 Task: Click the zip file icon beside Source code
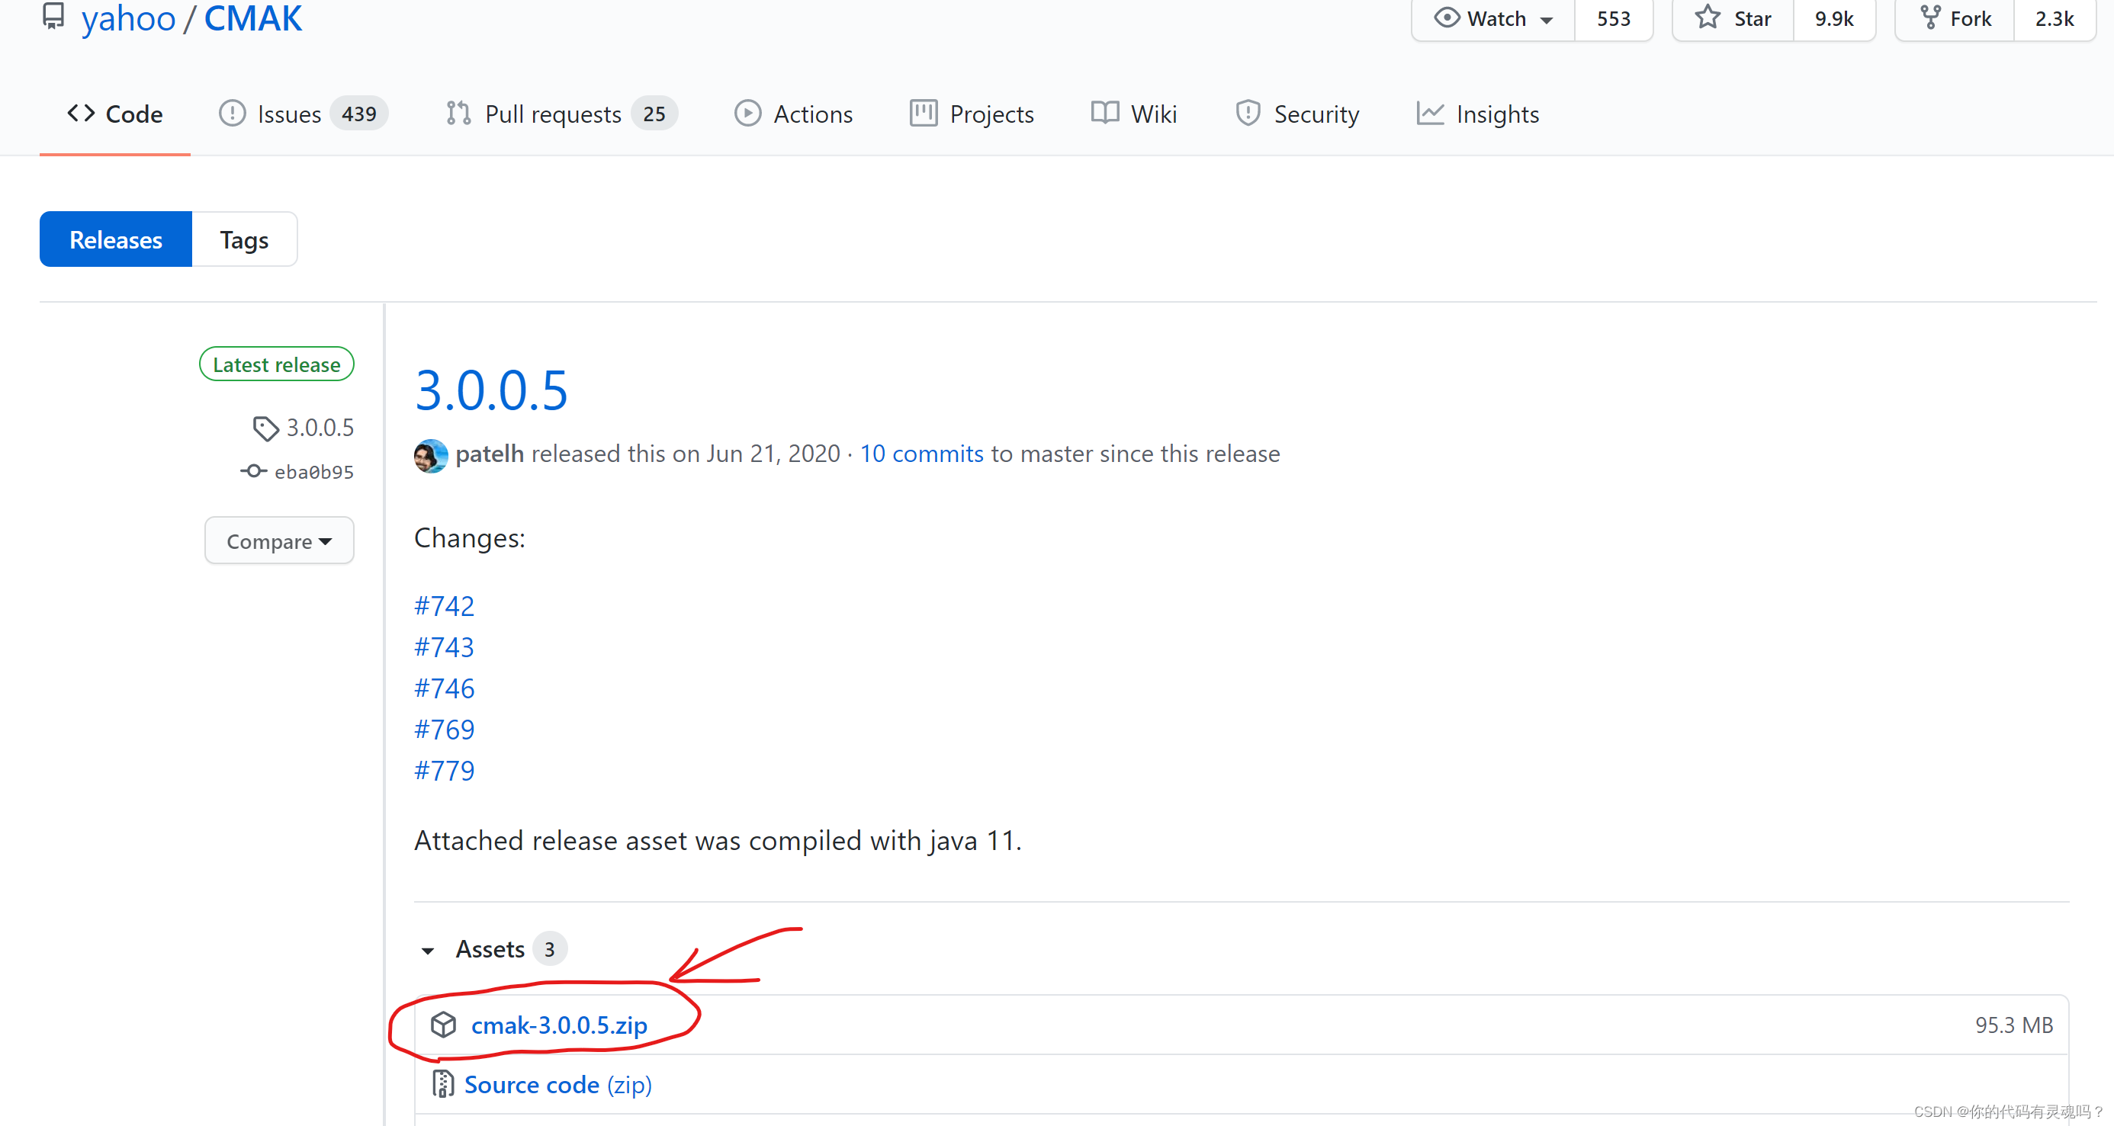click(x=442, y=1083)
